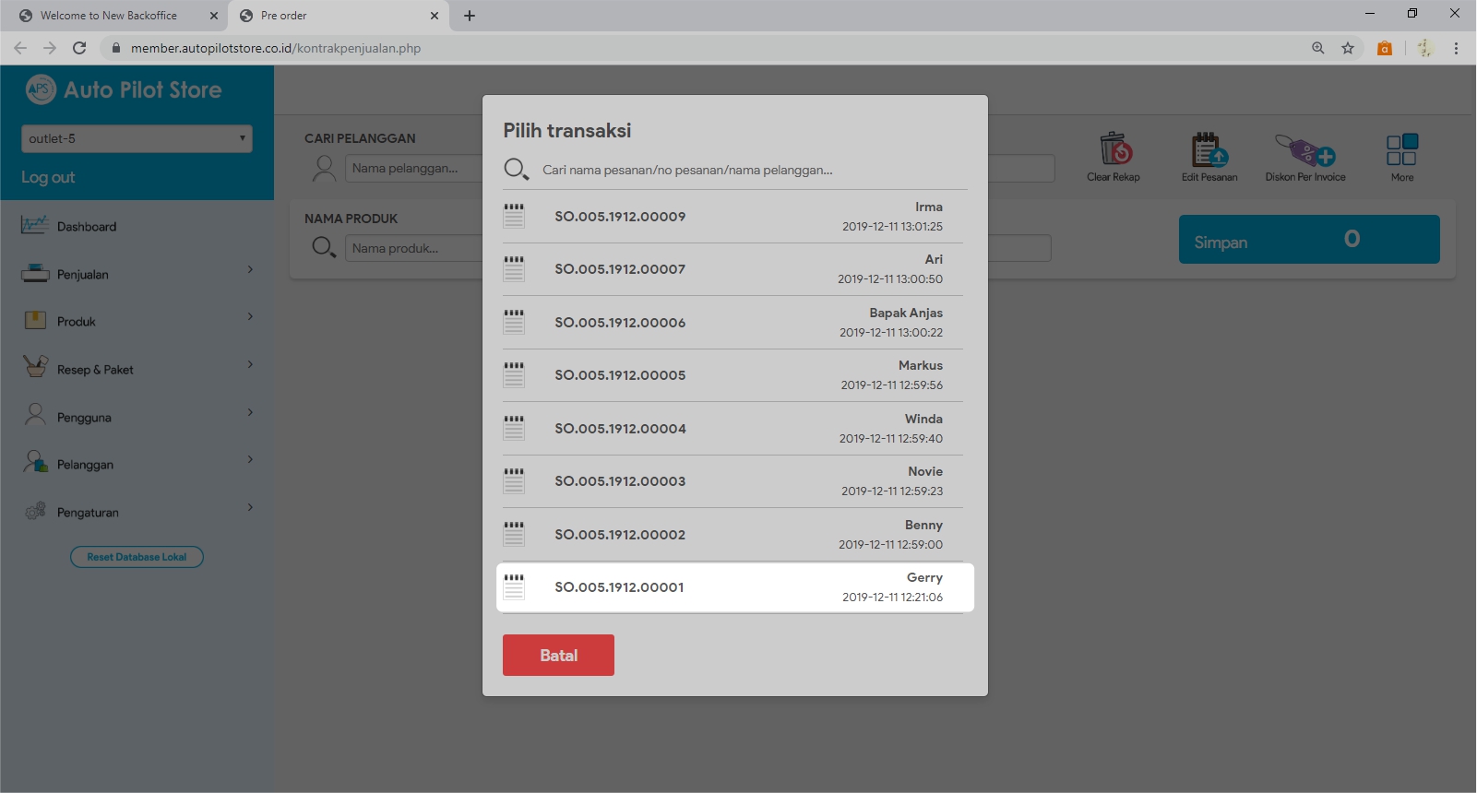Select transaction SO.005.1912.00001 for Gerry
This screenshot has width=1477, height=793.
point(733,587)
